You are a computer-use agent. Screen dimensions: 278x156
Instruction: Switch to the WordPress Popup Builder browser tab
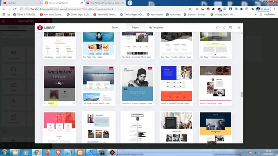(x=106, y=3)
